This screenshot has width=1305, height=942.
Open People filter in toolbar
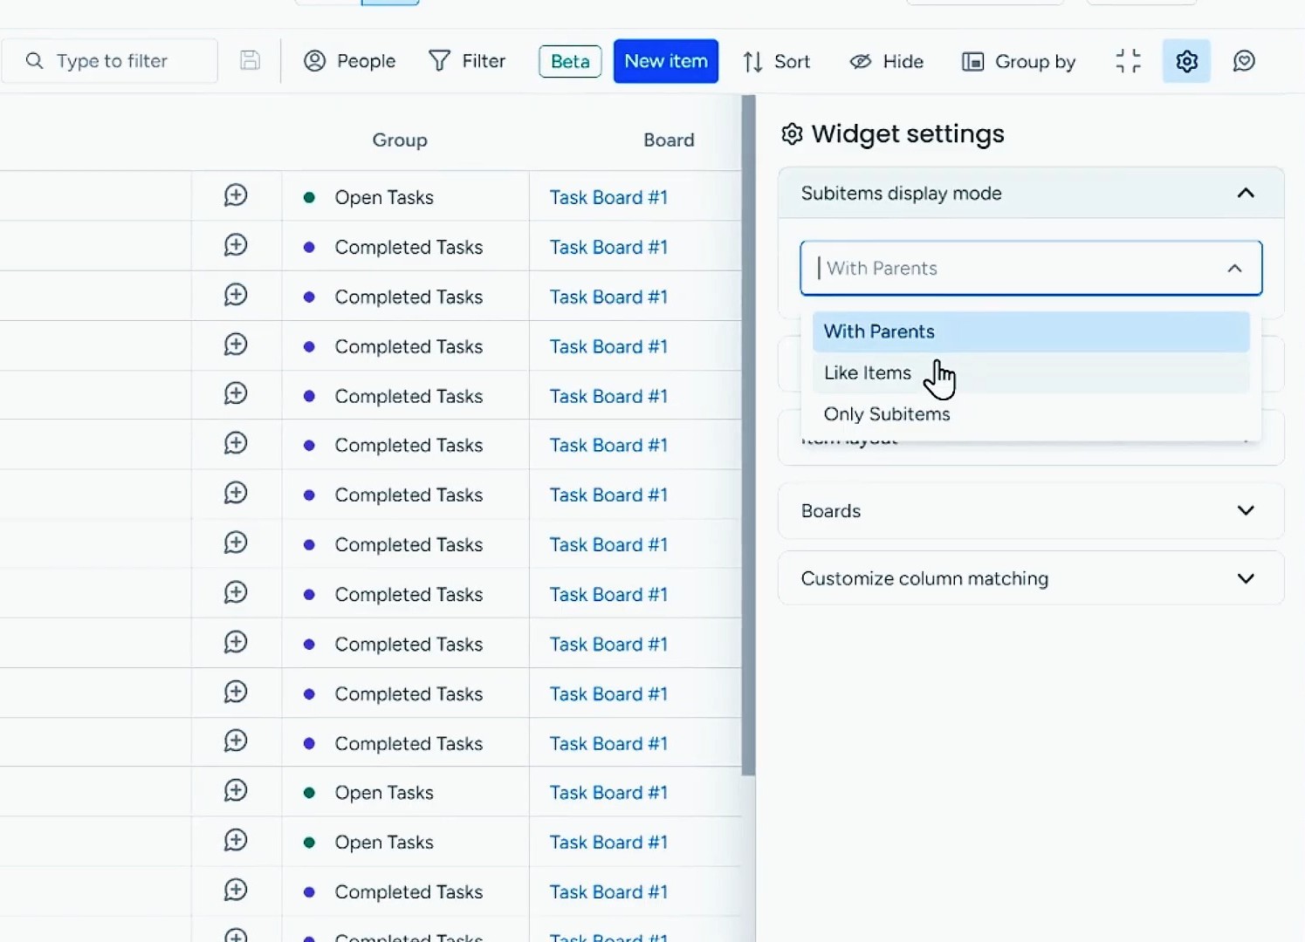click(350, 61)
